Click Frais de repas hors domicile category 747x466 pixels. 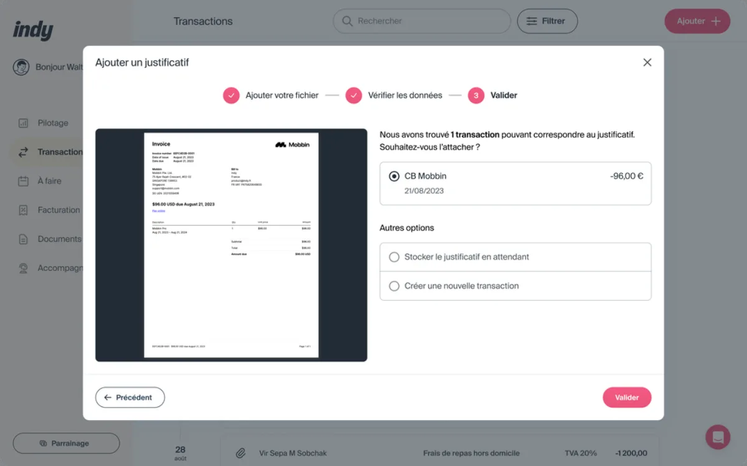coord(471,454)
